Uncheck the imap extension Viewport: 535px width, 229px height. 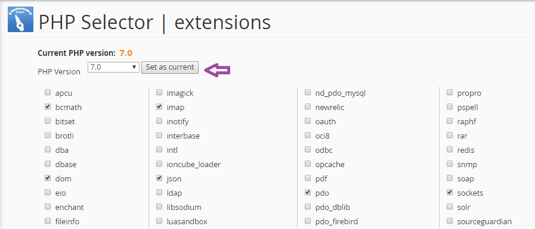(159, 107)
